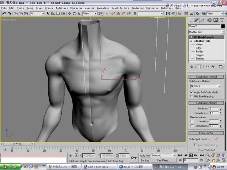Open the Modifiers menu
This screenshot has width=227, height=170.
coord(61,8)
